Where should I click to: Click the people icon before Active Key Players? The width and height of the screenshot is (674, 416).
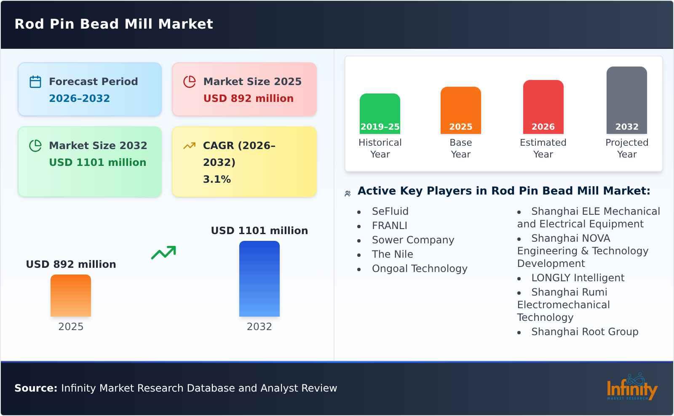348,194
